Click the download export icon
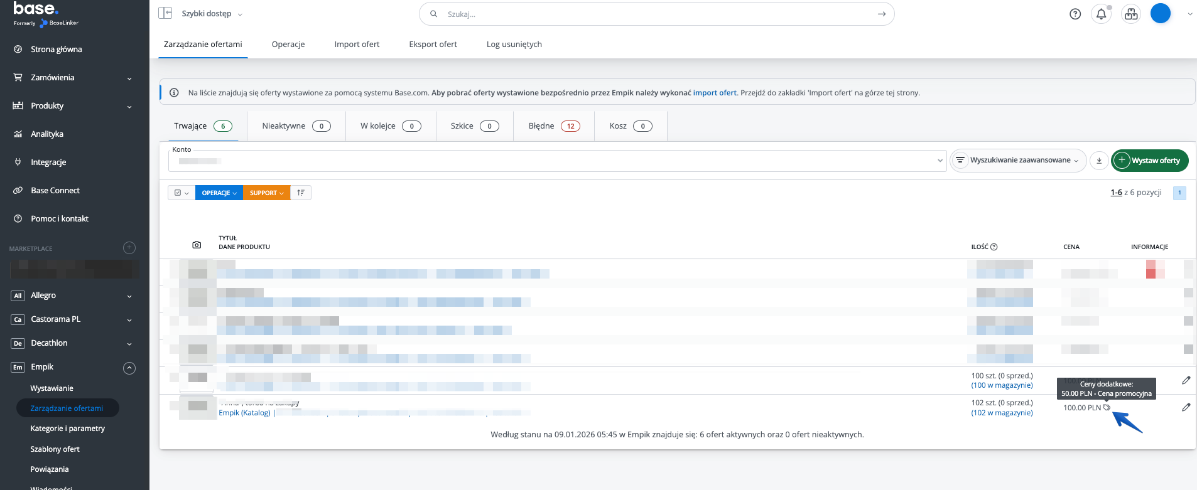This screenshot has height=490, width=1197. tap(1099, 161)
